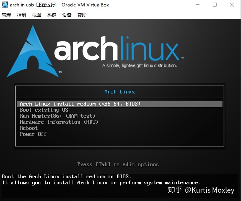Minimize the VirtualBox window

[x=198, y=5]
